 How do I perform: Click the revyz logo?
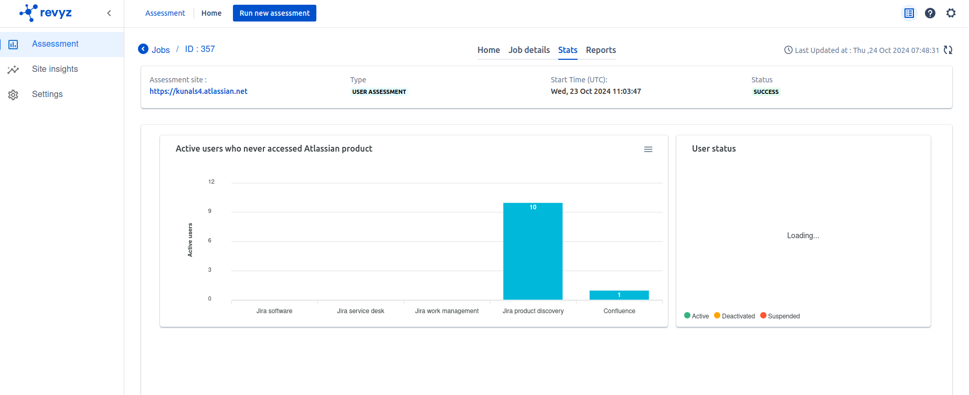coord(46,13)
